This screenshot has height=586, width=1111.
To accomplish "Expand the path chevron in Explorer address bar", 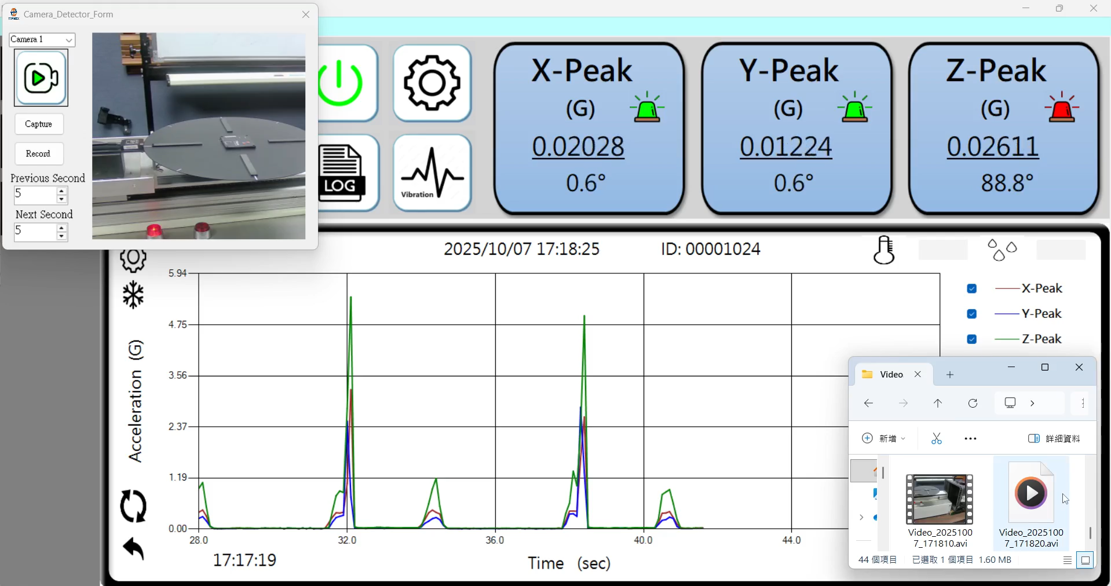I will [1033, 404].
